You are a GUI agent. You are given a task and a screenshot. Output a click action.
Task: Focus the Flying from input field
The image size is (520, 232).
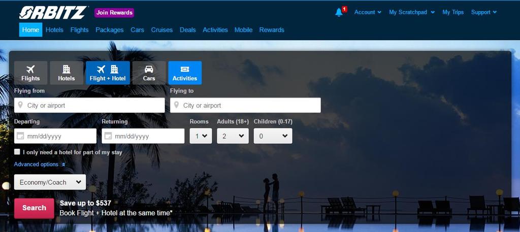point(89,105)
